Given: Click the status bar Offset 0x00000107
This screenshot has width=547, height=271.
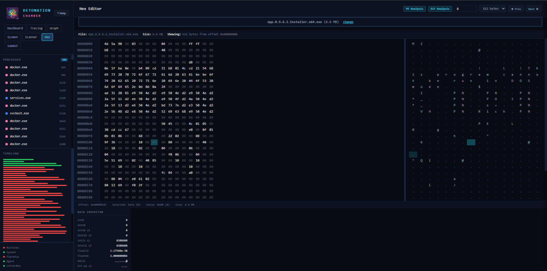Looking at the screenshot, I should click(92, 205).
